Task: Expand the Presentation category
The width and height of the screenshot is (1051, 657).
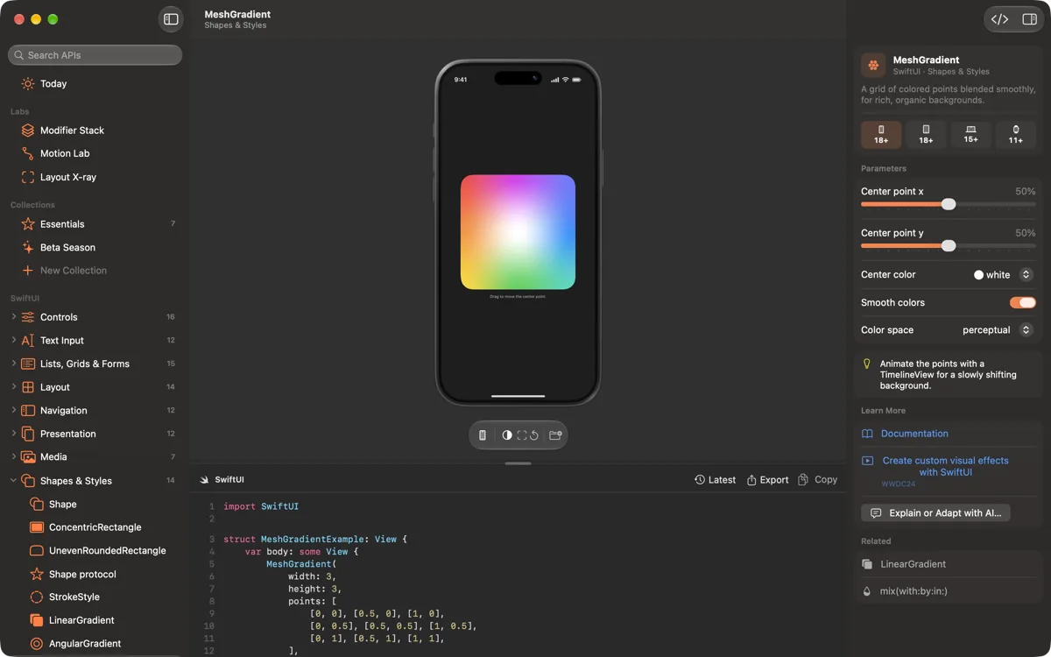Action: (14, 434)
